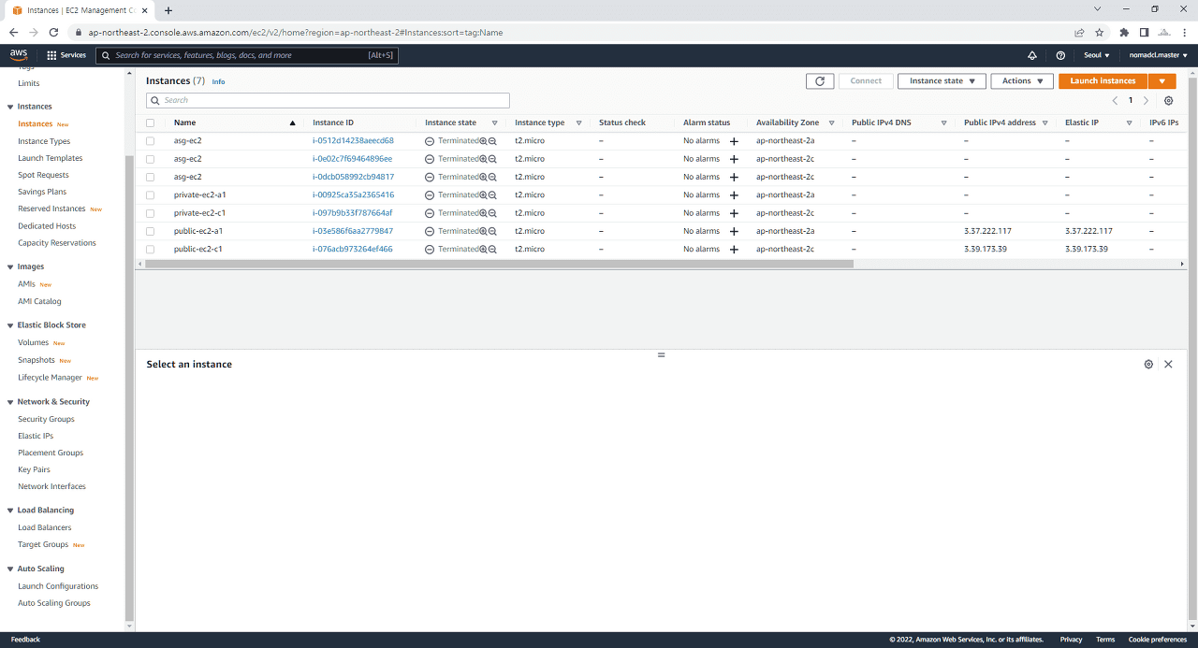The image size is (1198, 648).
Task: Click the Info link beside Instances
Action: pos(218,82)
